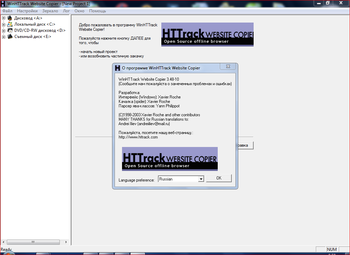Expand the Локальный диск C: node
This screenshot has height=255, width=350.
click(x=4, y=24)
